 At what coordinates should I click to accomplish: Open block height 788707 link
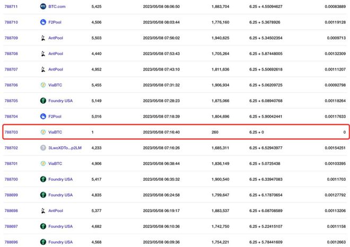click(11, 69)
